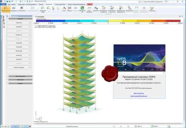The height and width of the screenshot is (128, 186).
Task: Click the Усилие Txy button
Action: tap(19, 35)
